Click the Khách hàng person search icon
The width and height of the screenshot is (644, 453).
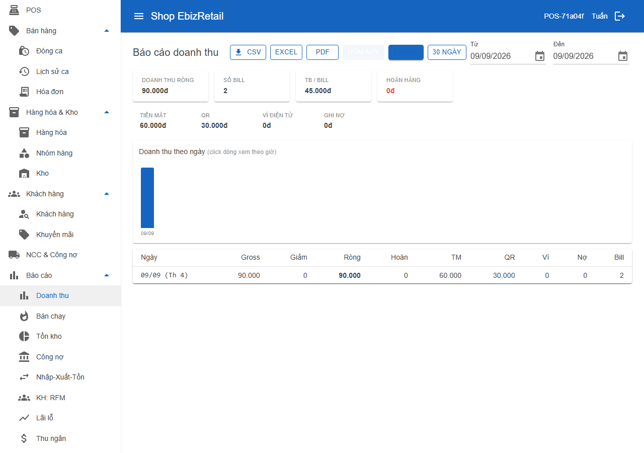24,214
